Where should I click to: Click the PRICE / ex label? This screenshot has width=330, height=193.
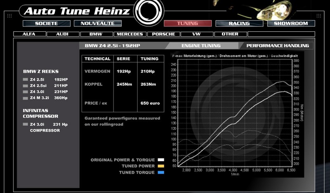point(96,103)
